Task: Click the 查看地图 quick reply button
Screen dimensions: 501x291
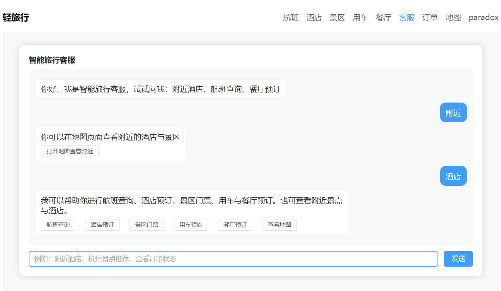Action: [279, 225]
